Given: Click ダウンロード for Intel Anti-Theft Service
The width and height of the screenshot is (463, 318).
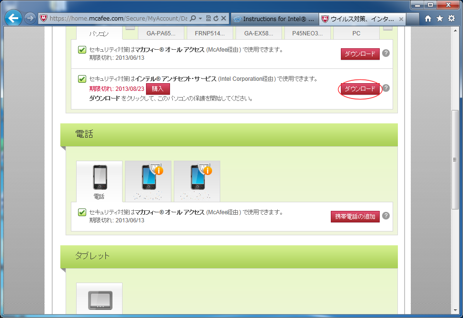Looking at the screenshot, I should pyautogui.click(x=360, y=89).
